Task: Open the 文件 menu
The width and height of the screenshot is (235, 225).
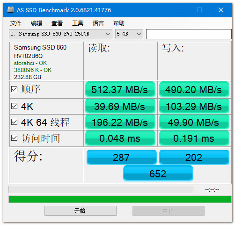Action: (x=16, y=23)
